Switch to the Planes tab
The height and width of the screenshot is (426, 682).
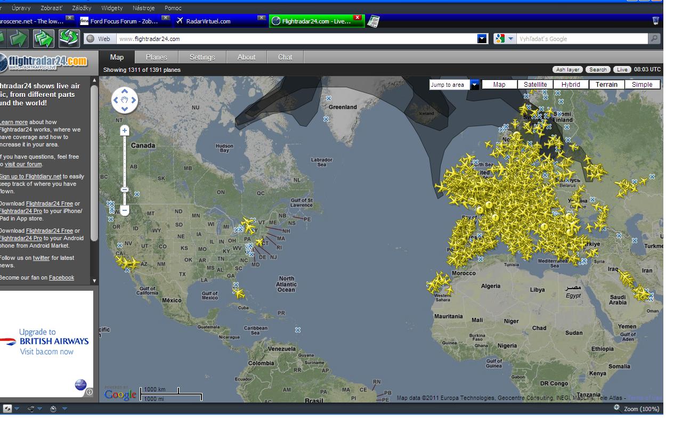(156, 58)
